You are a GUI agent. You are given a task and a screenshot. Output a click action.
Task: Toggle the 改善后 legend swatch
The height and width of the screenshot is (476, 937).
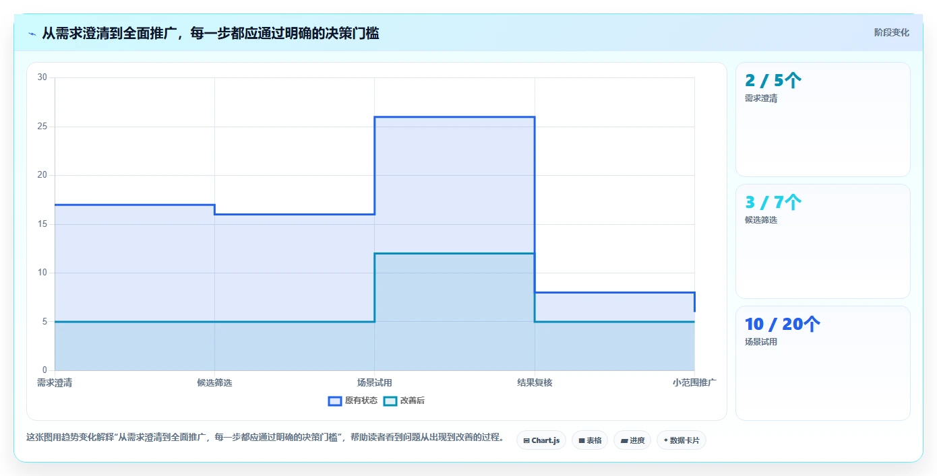coord(390,401)
